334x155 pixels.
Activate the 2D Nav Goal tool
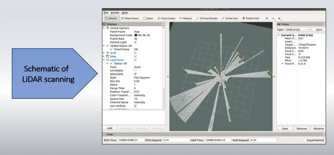coord(231,18)
